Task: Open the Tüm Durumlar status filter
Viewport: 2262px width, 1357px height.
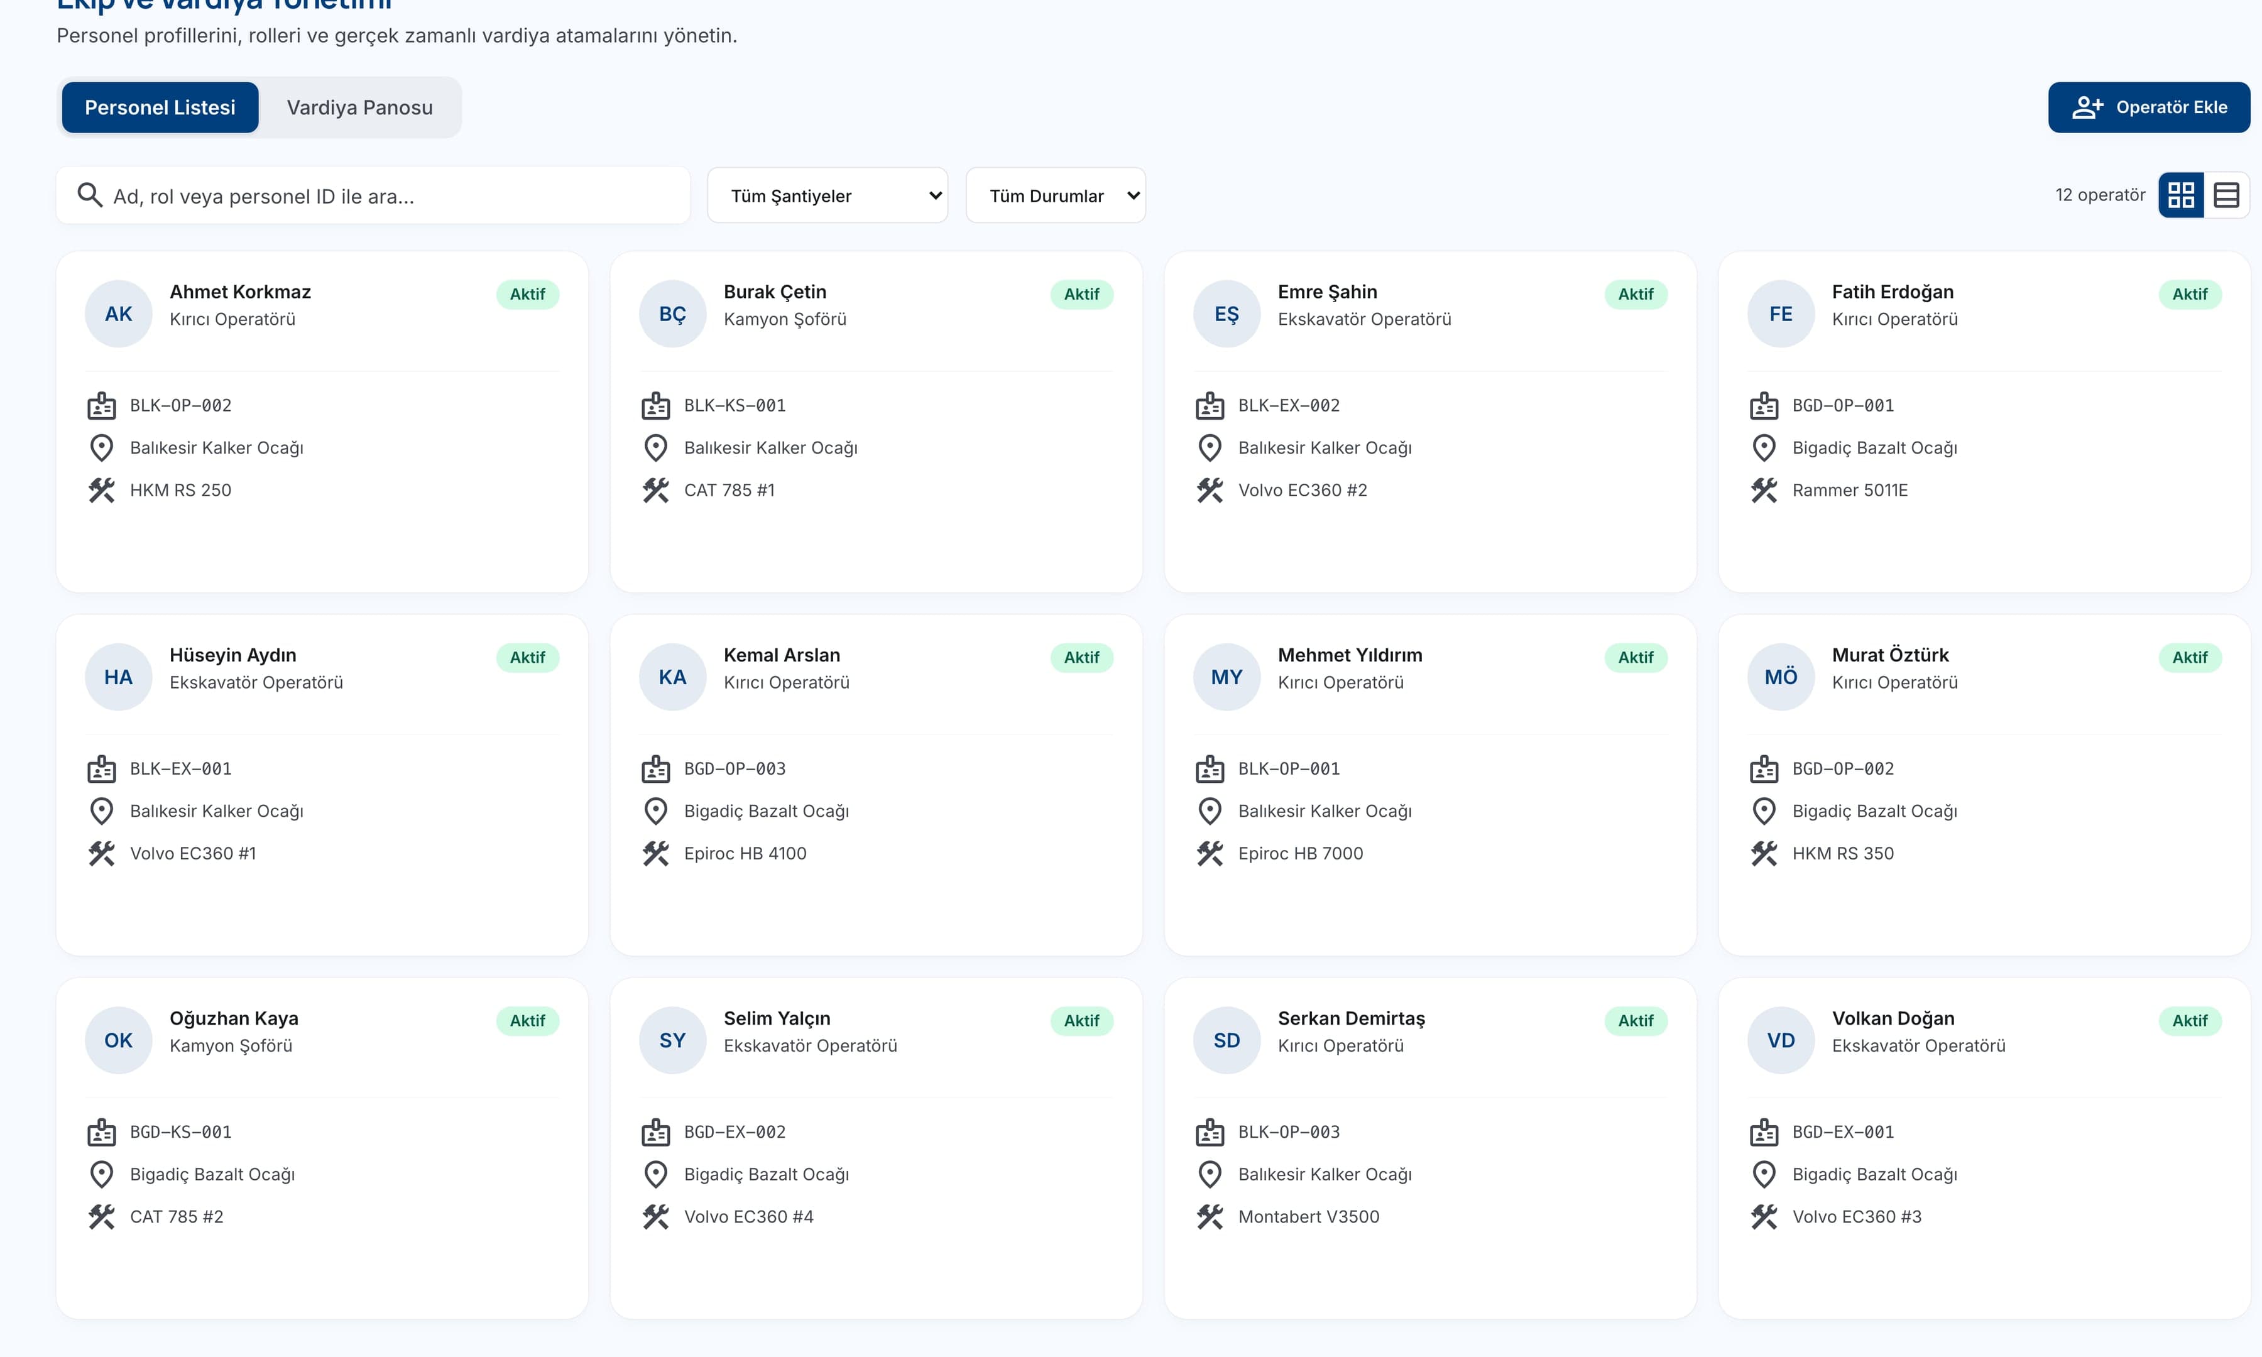Action: pyautogui.click(x=1055, y=195)
